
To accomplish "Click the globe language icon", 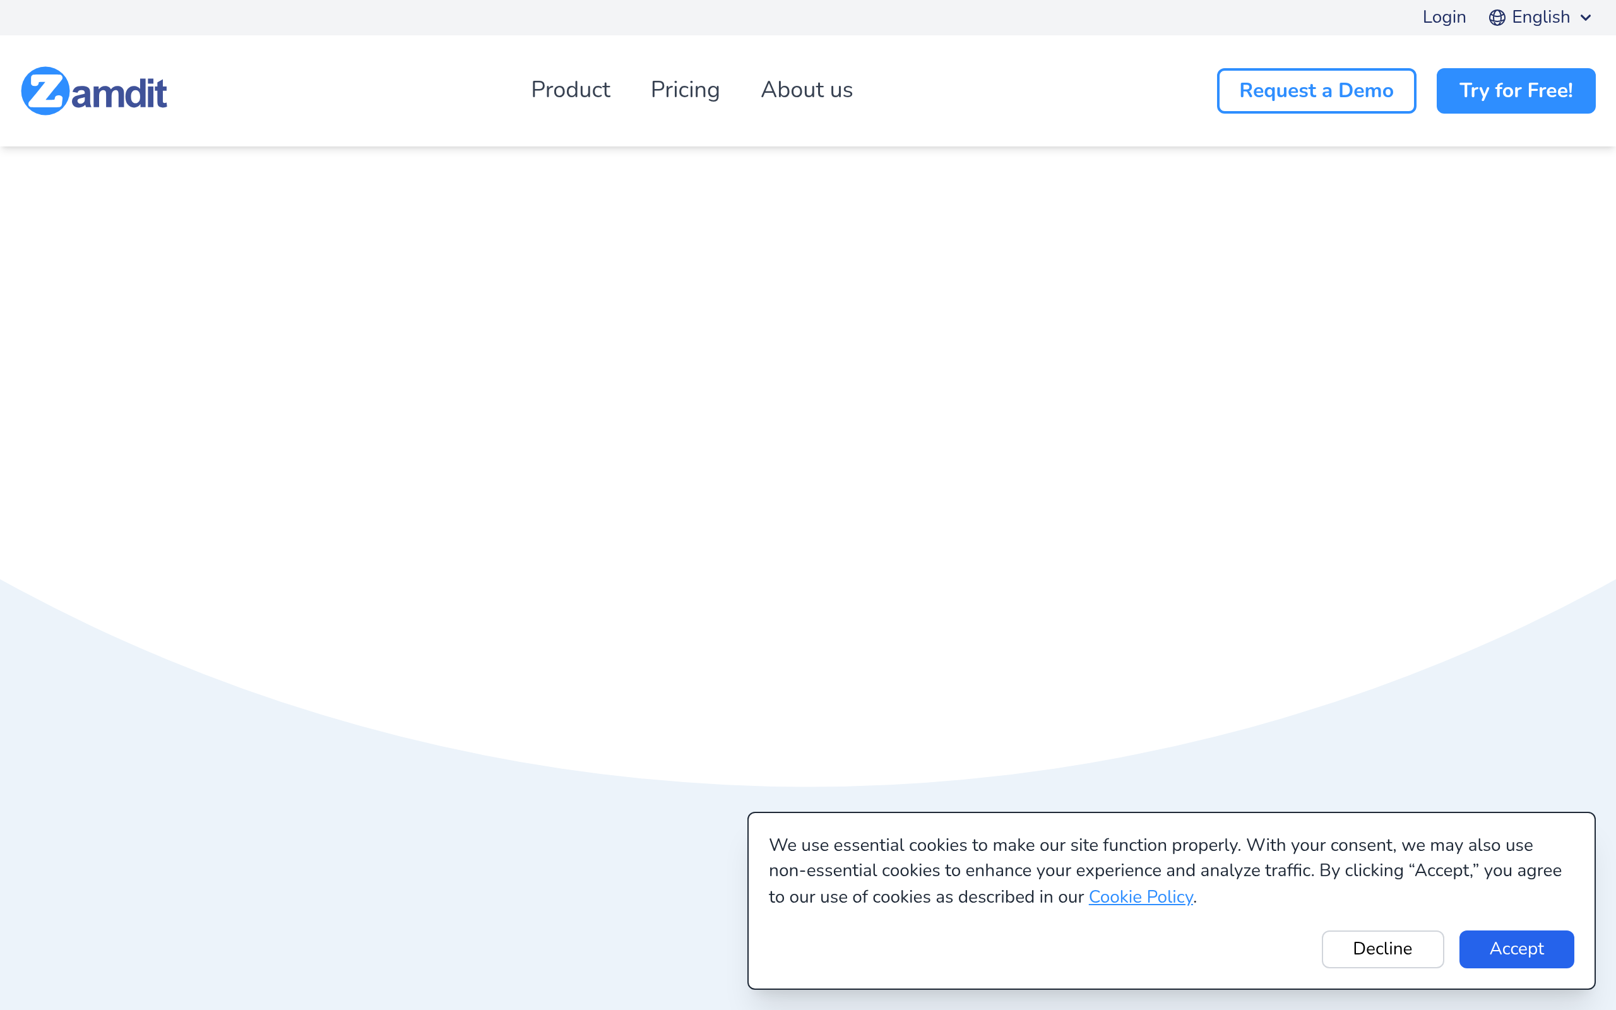I will point(1497,18).
